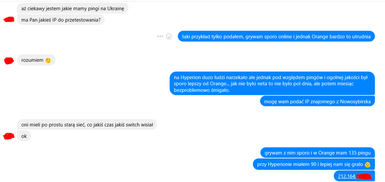Select the 'ma Pan jakieś IP do przetestowania?' message
Viewport: 385px width, 182px height.
click(x=61, y=20)
